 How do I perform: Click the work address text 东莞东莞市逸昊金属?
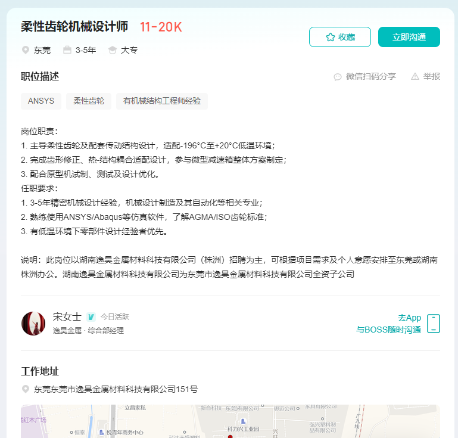116,389
